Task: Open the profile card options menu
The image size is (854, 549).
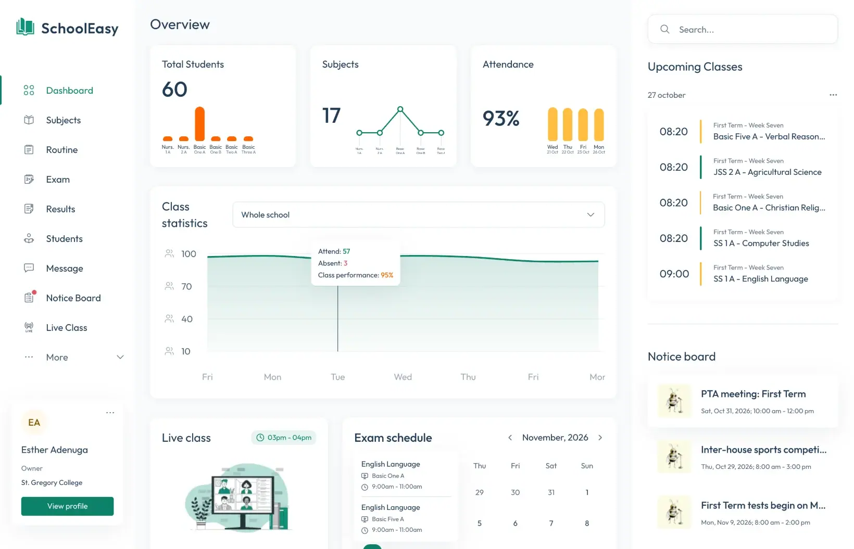Action: [x=110, y=413]
